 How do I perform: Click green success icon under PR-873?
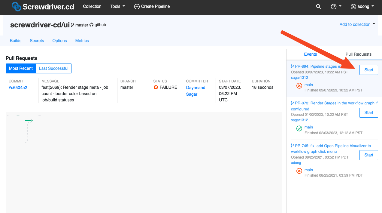pyautogui.click(x=299, y=128)
